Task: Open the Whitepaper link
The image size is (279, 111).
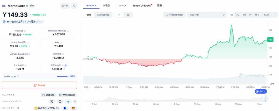Action: tap(67, 95)
